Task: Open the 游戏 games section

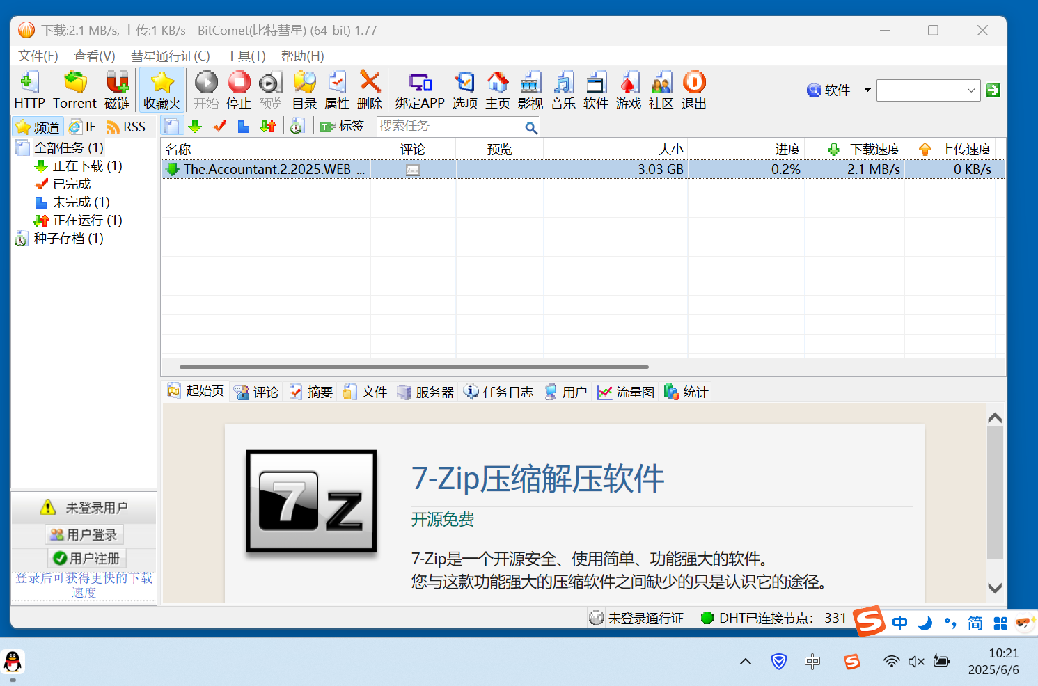Action: pos(629,90)
